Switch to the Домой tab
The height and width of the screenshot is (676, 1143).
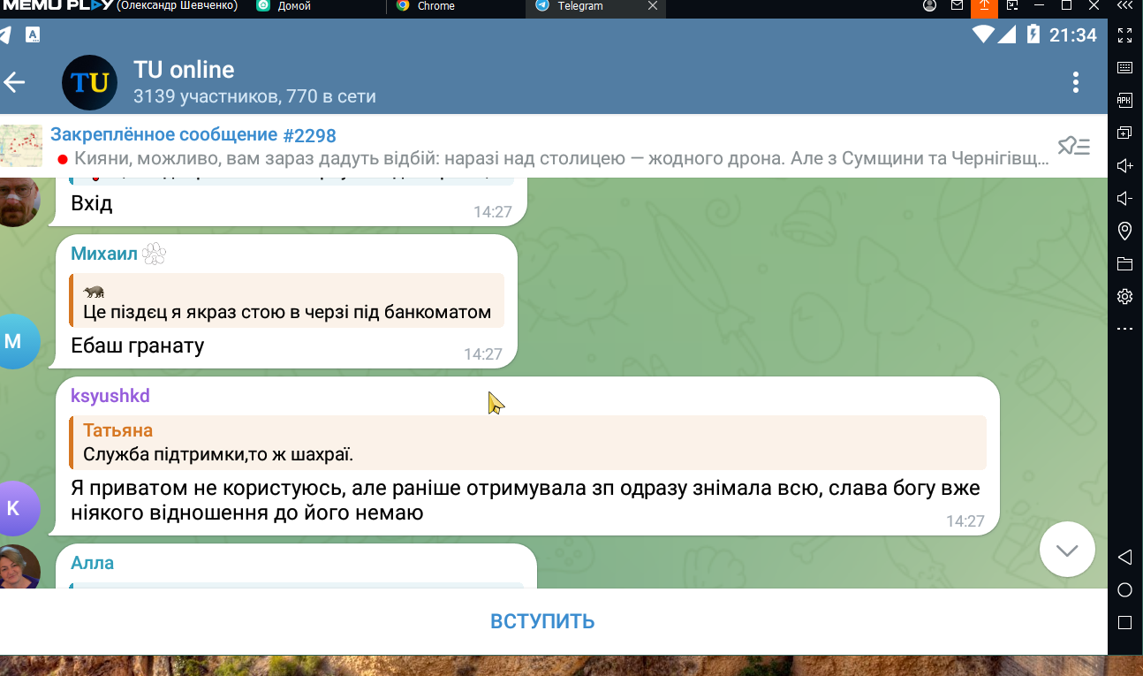tap(294, 6)
